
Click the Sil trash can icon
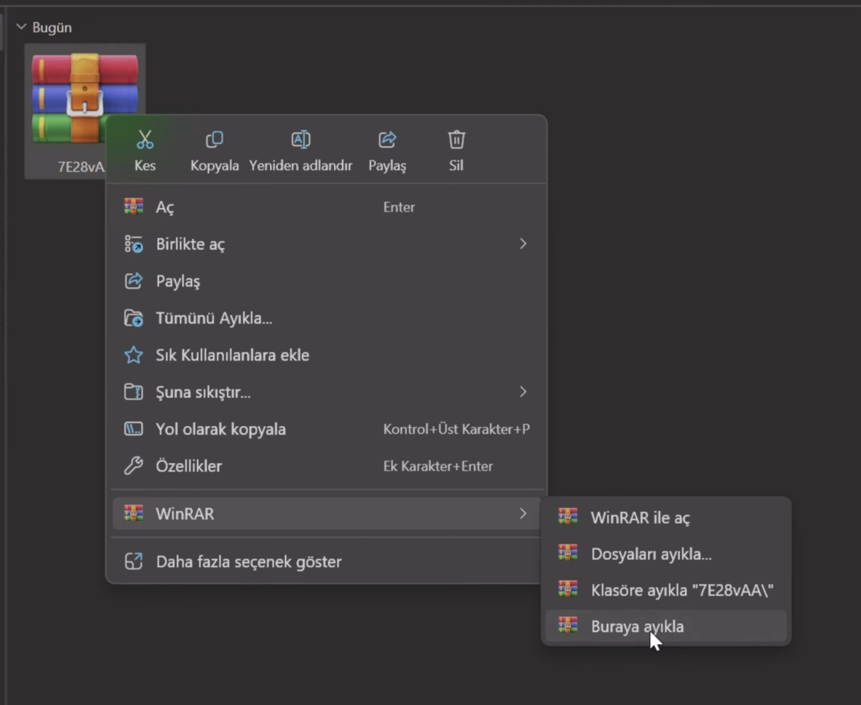pyautogui.click(x=456, y=140)
